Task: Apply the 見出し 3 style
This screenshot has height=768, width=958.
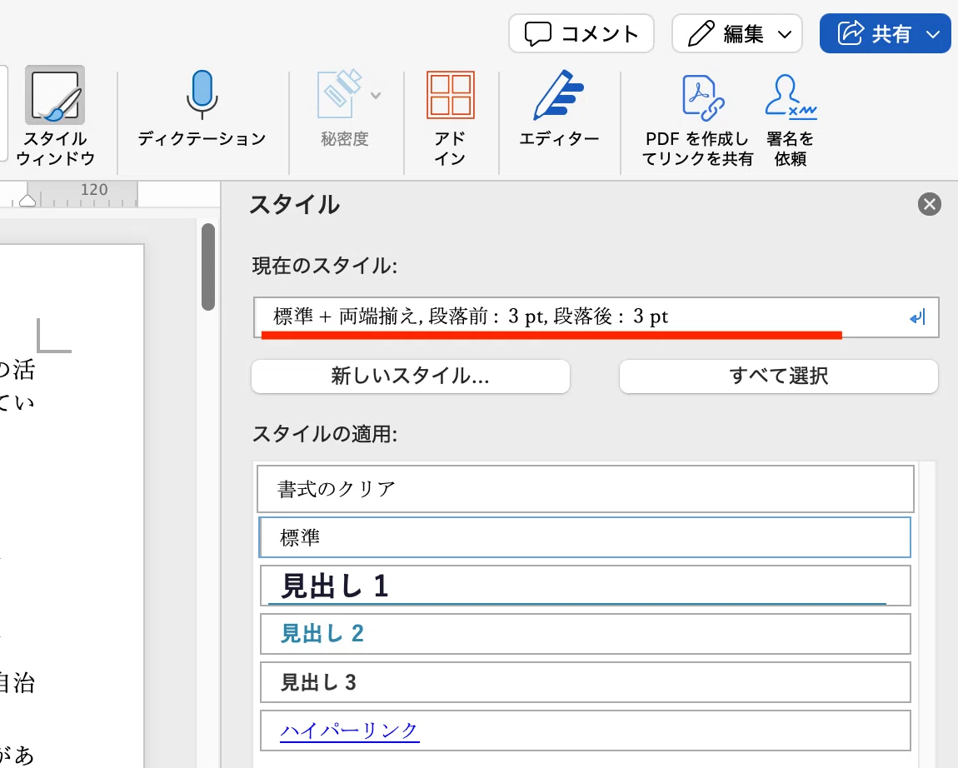Action: (x=586, y=682)
